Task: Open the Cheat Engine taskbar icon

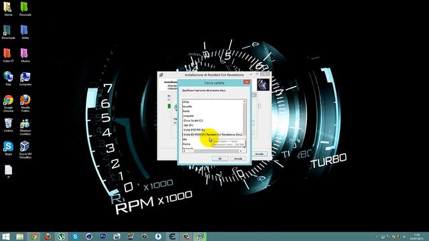Action: pos(172,236)
